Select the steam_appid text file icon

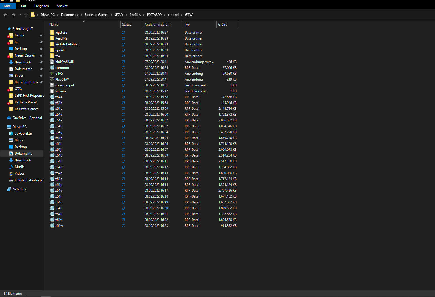52,85
